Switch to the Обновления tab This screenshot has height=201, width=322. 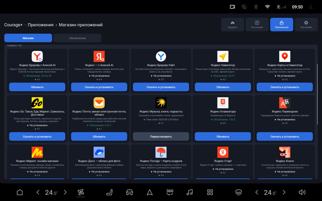pos(77,38)
